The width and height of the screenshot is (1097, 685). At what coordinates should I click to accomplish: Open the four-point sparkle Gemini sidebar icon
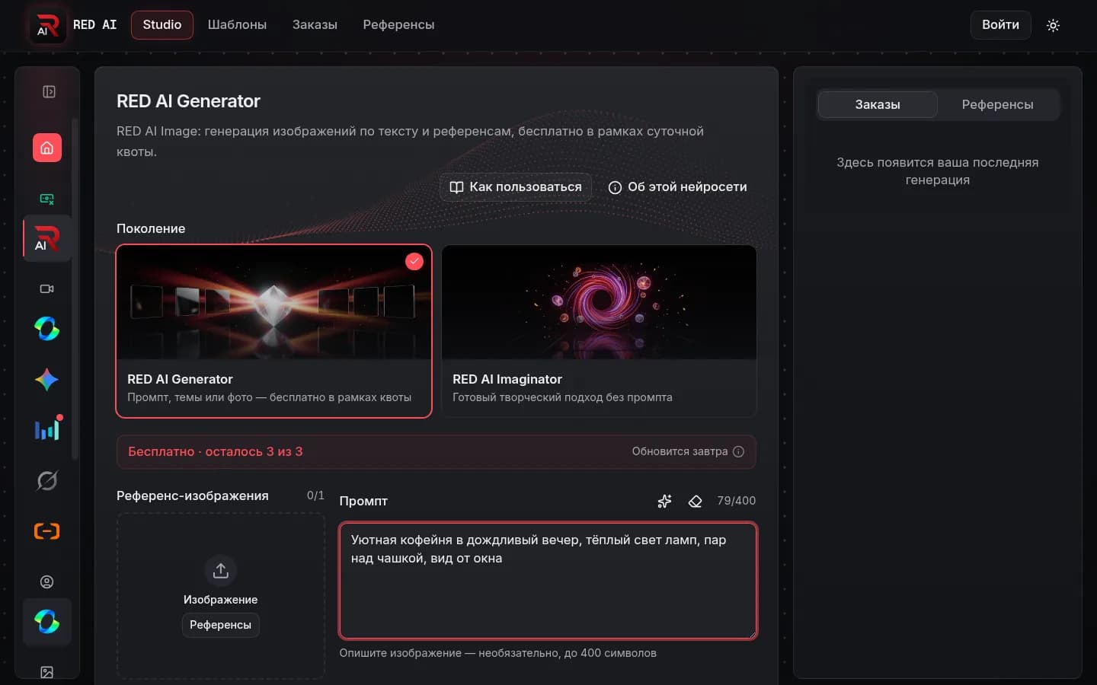tap(47, 380)
